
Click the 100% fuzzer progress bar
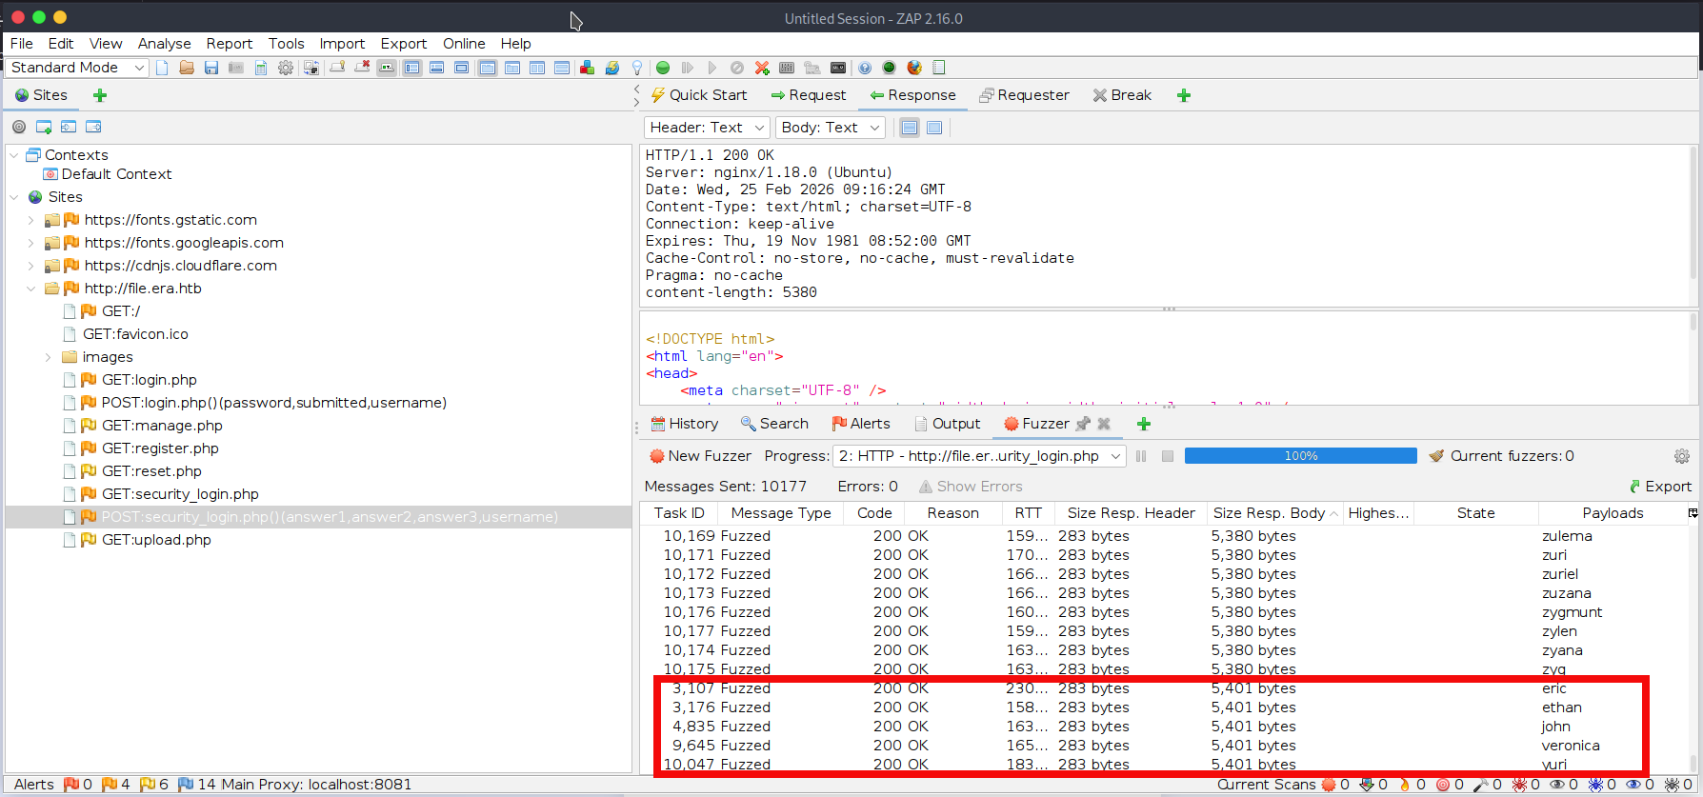1300,456
